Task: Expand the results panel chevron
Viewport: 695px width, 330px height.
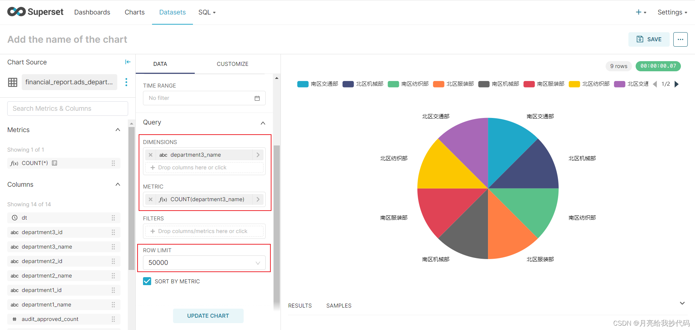Action: coord(682,303)
